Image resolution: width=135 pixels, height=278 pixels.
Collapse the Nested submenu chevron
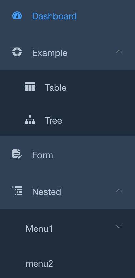[x=119, y=190]
